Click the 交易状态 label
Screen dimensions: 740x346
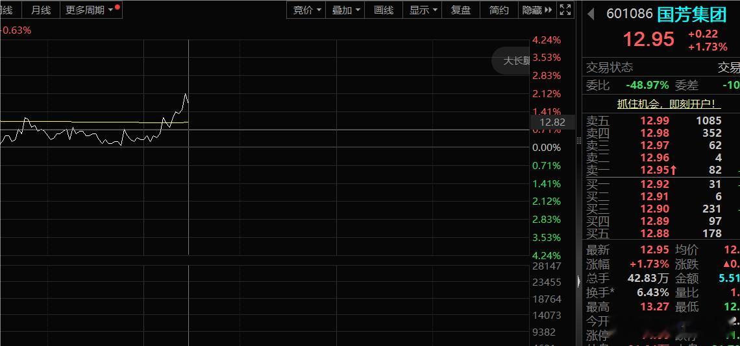(x=610, y=67)
